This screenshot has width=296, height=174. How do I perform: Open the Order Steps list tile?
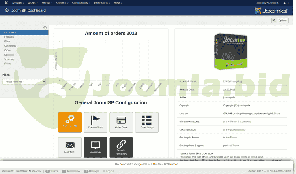[147, 122]
